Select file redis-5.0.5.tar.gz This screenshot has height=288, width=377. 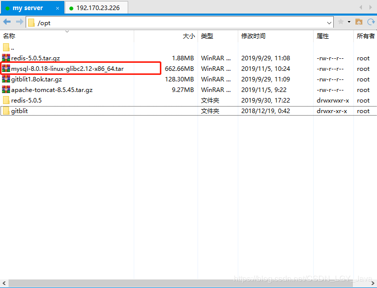point(35,58)
